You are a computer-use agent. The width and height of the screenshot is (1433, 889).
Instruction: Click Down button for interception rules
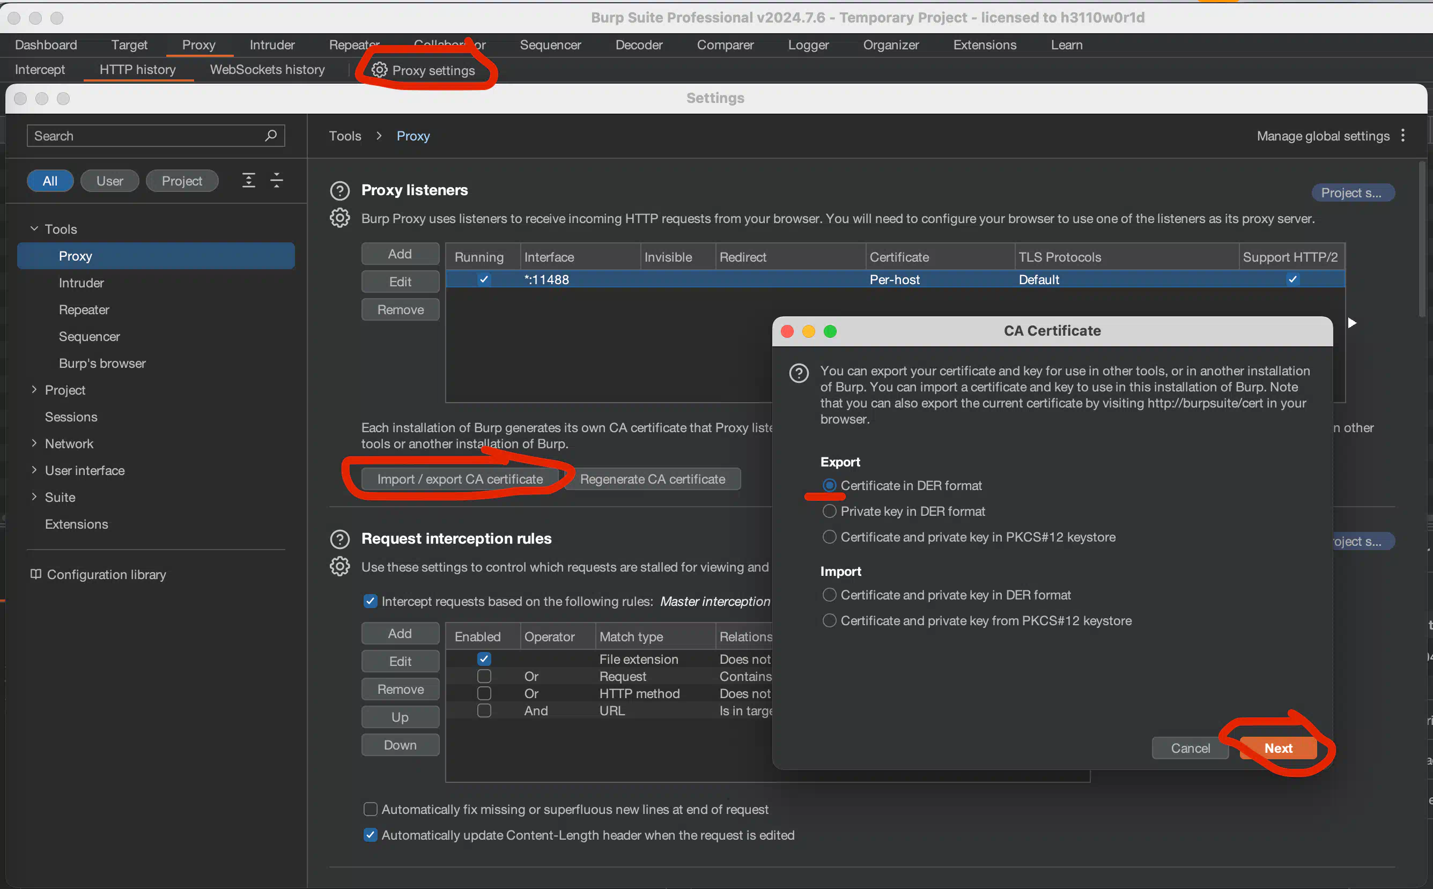[400, 745]
